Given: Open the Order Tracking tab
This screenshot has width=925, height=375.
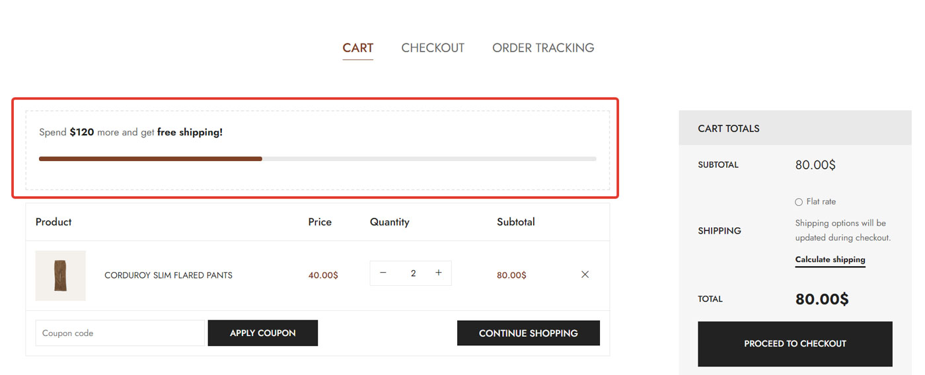Looking at the screenshot, I should [543, 48].
